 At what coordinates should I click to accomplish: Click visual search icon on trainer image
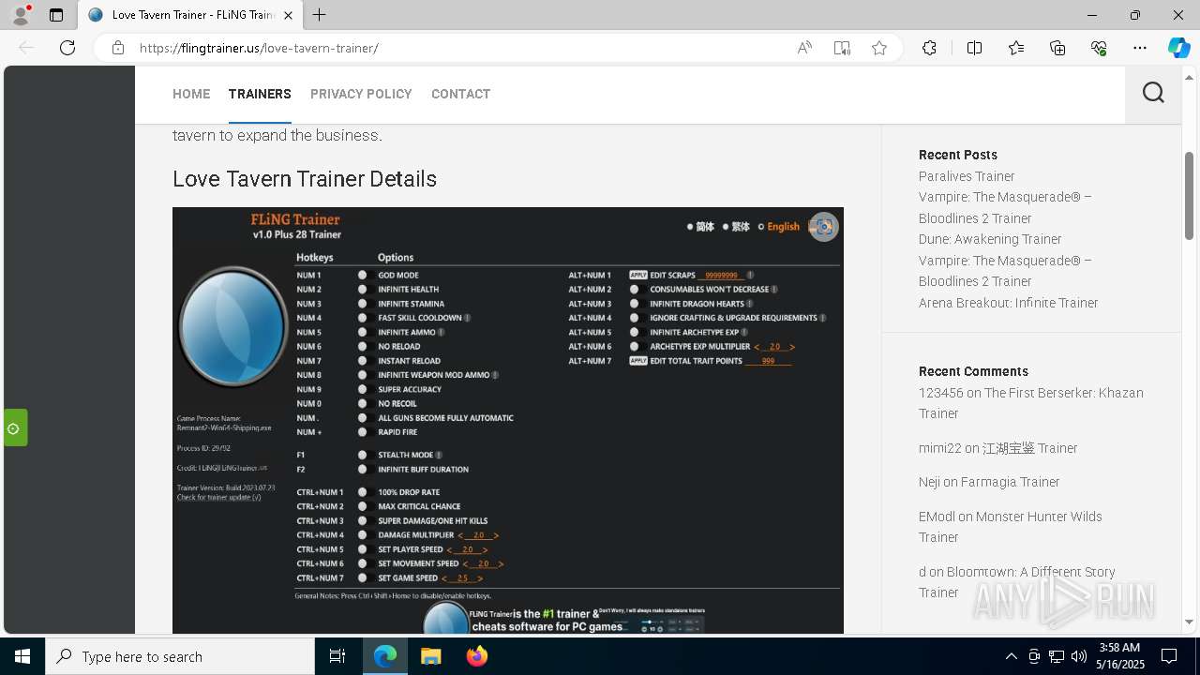click(x=823, y=227)
